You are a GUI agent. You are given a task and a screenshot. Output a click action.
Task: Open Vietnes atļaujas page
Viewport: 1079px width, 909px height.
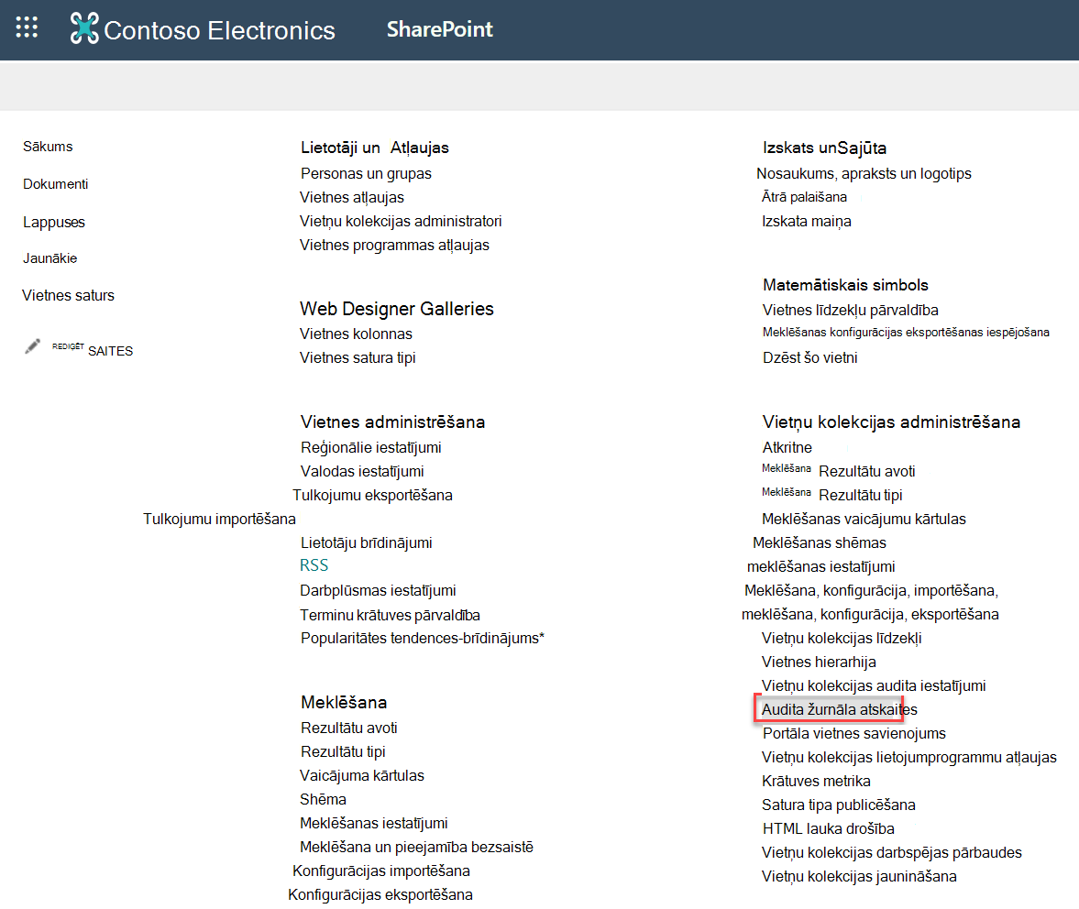(352, 197)
